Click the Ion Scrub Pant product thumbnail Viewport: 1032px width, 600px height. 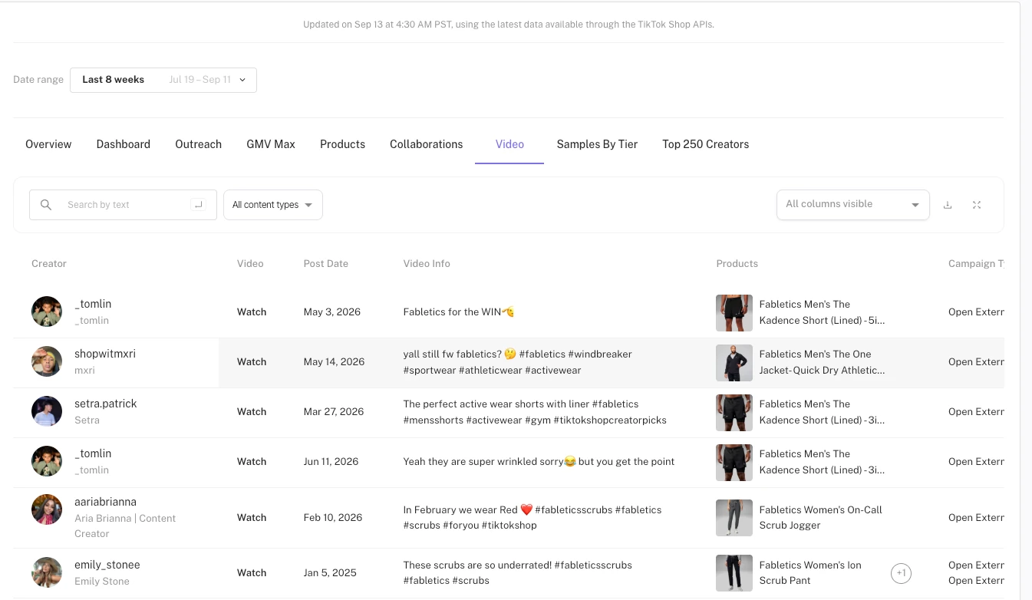734,573
